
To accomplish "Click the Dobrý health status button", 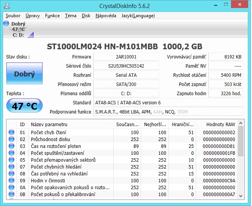I will pyautogui.click(x=24, y=74).
